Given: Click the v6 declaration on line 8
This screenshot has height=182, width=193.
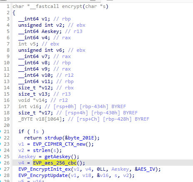Looking at the screenshot, I should 59,50.
